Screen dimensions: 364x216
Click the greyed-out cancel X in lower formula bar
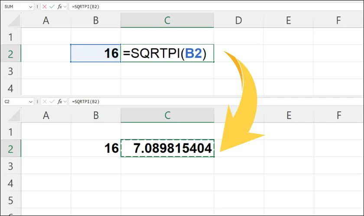point(45,102)
